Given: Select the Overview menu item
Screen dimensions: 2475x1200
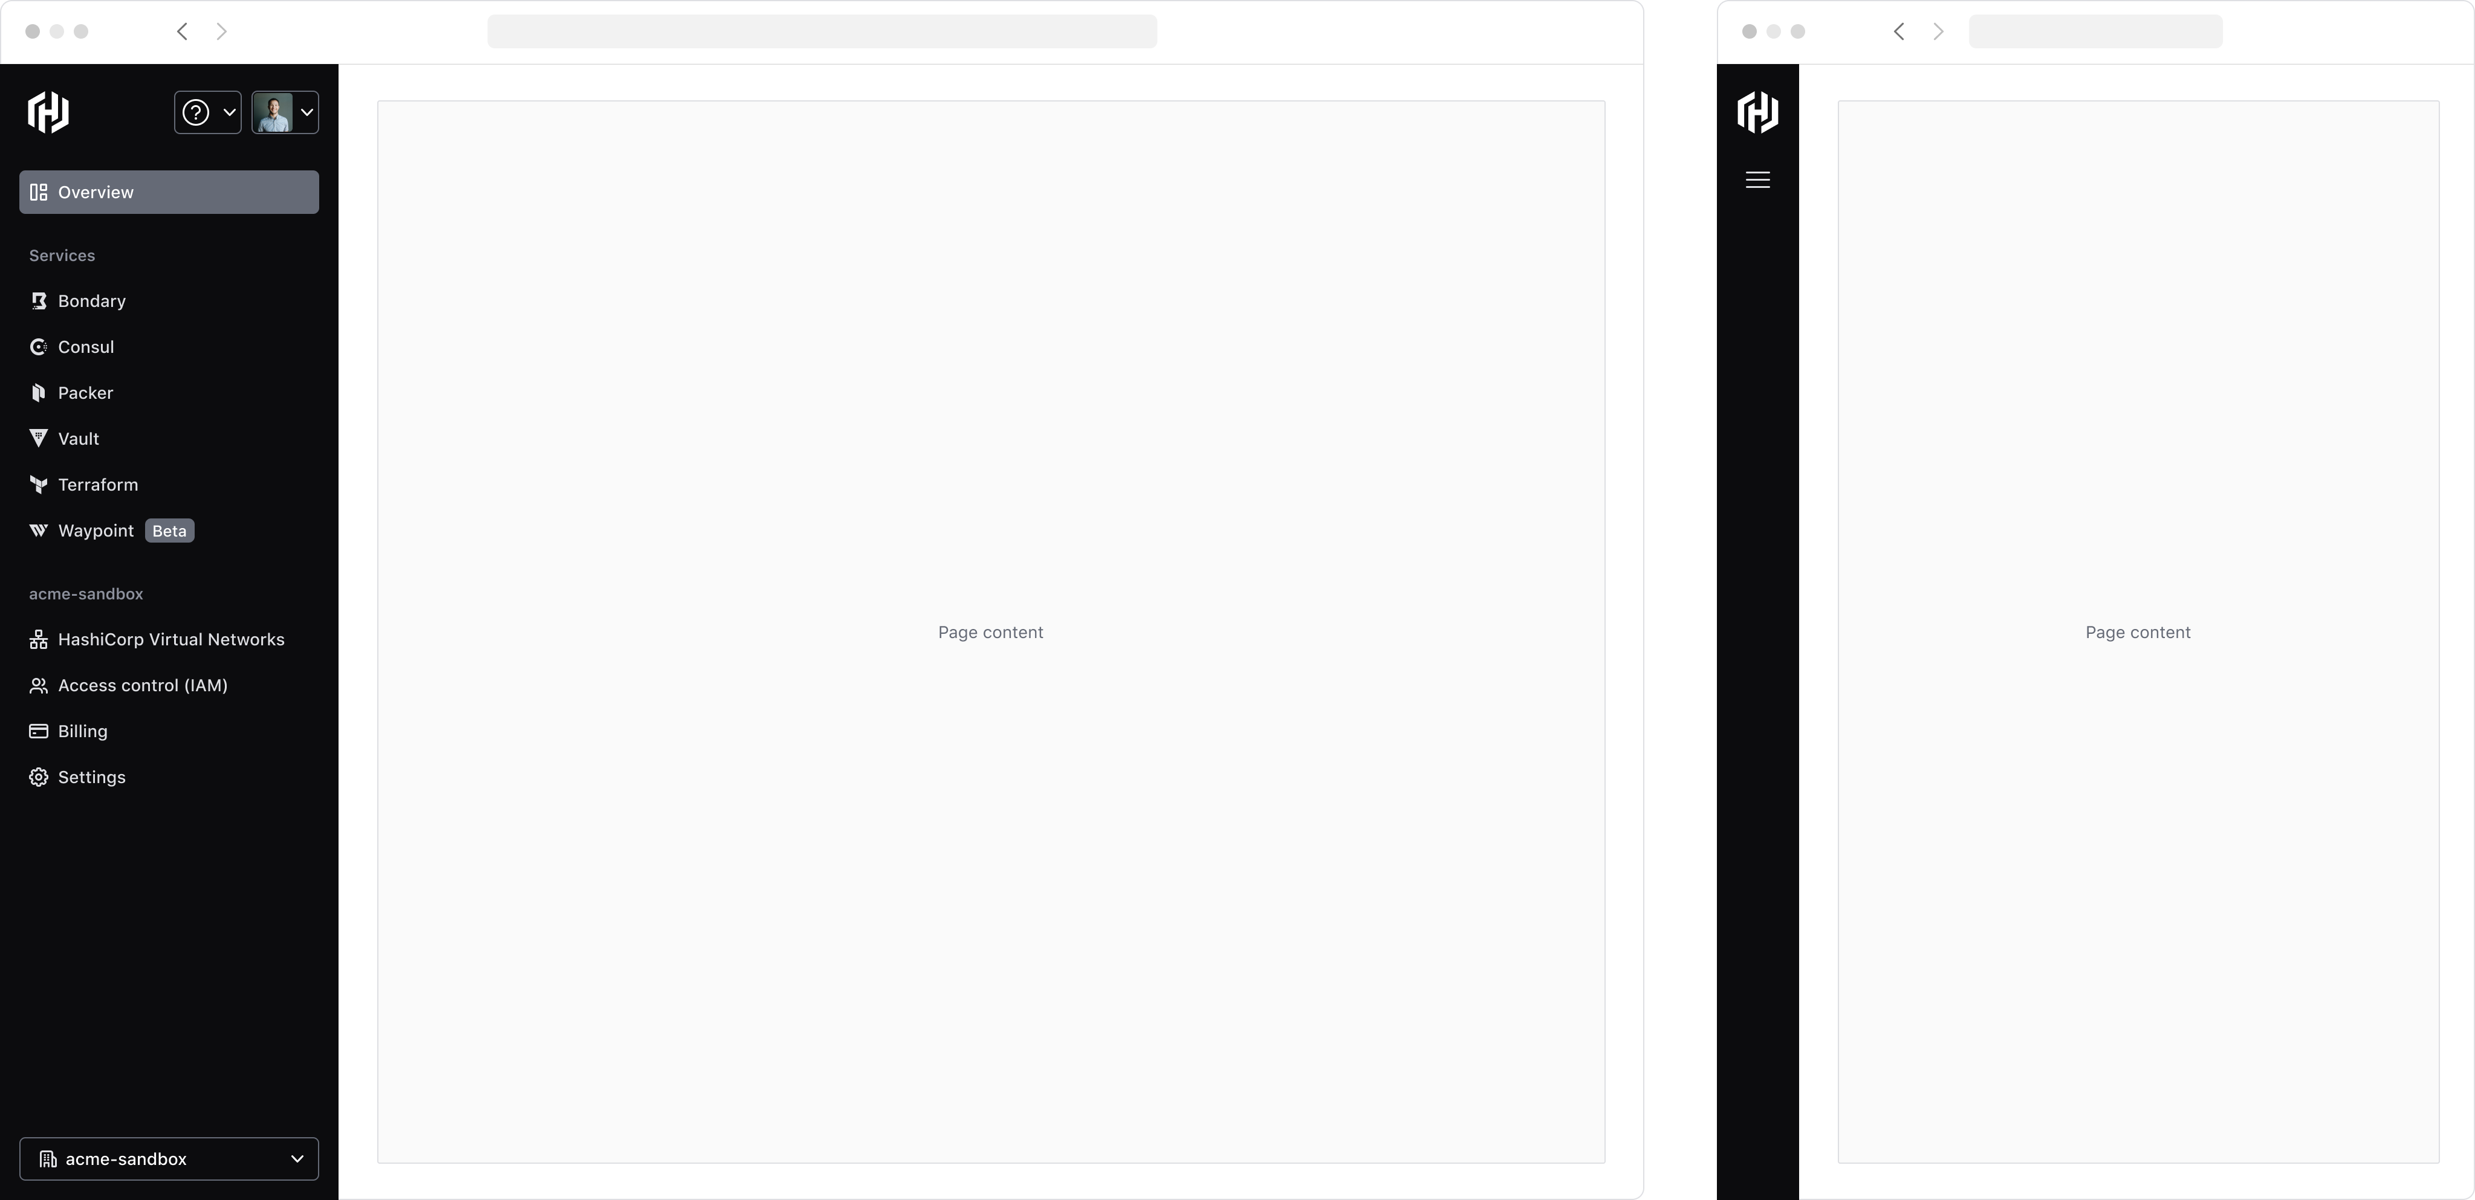Looking at the screenshot, I should pyautogui.click(x=167, y=191).
